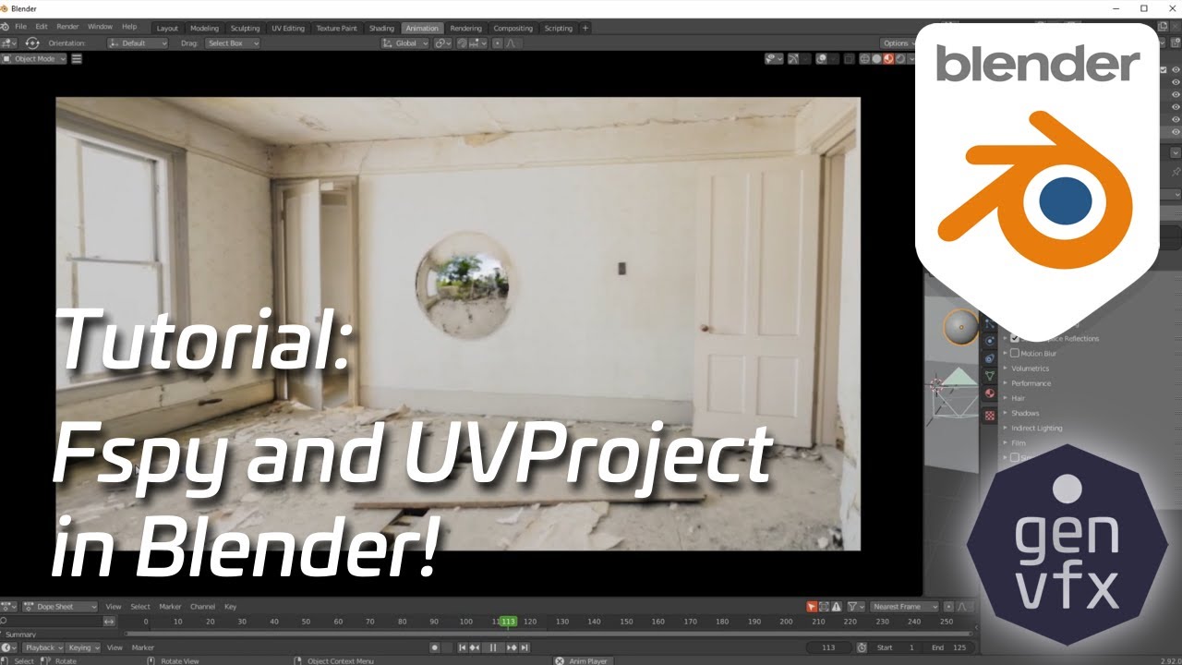Image resolution: width=1182 pixels, height=665 pixels.
Task: Select rendered viewport shading
Action: point(900,59)
